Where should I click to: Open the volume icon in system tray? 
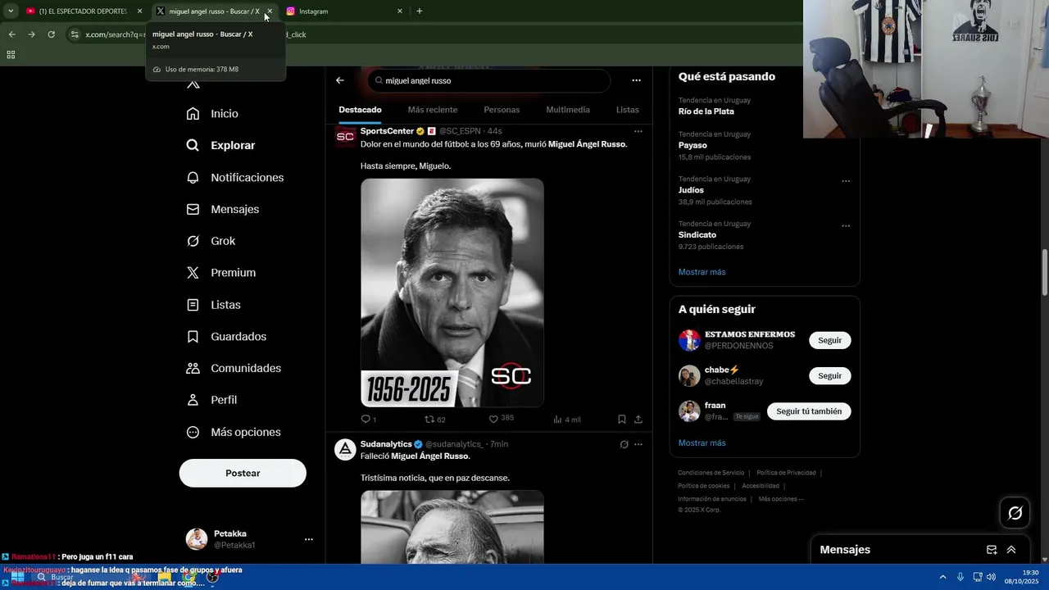(x=991, y=577)
